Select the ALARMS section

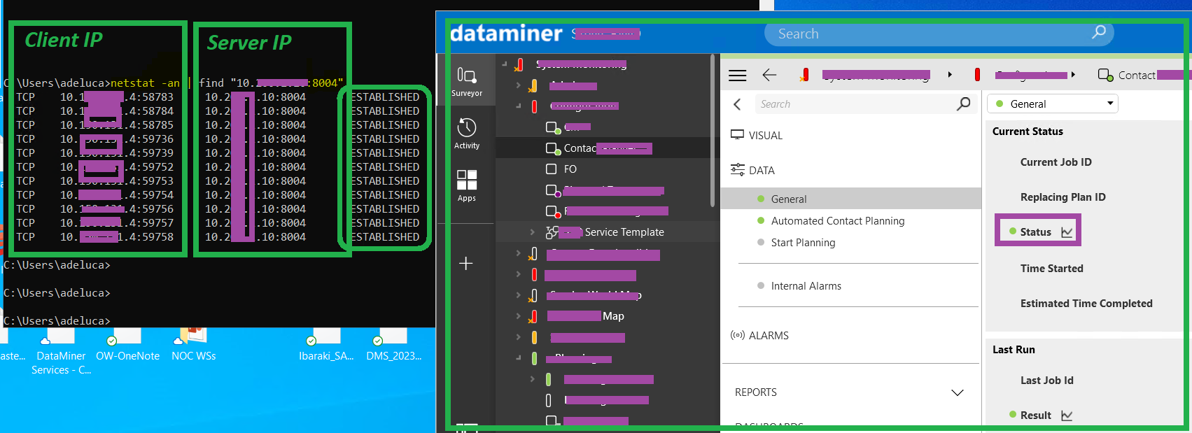pyautogui.click(x=769, y=336)
